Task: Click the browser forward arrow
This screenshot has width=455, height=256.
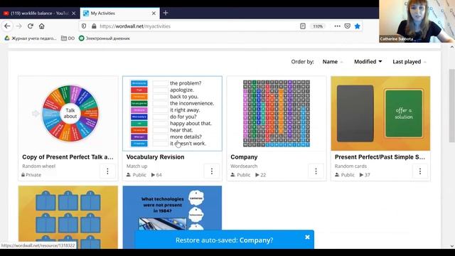Action: (19, 26)
